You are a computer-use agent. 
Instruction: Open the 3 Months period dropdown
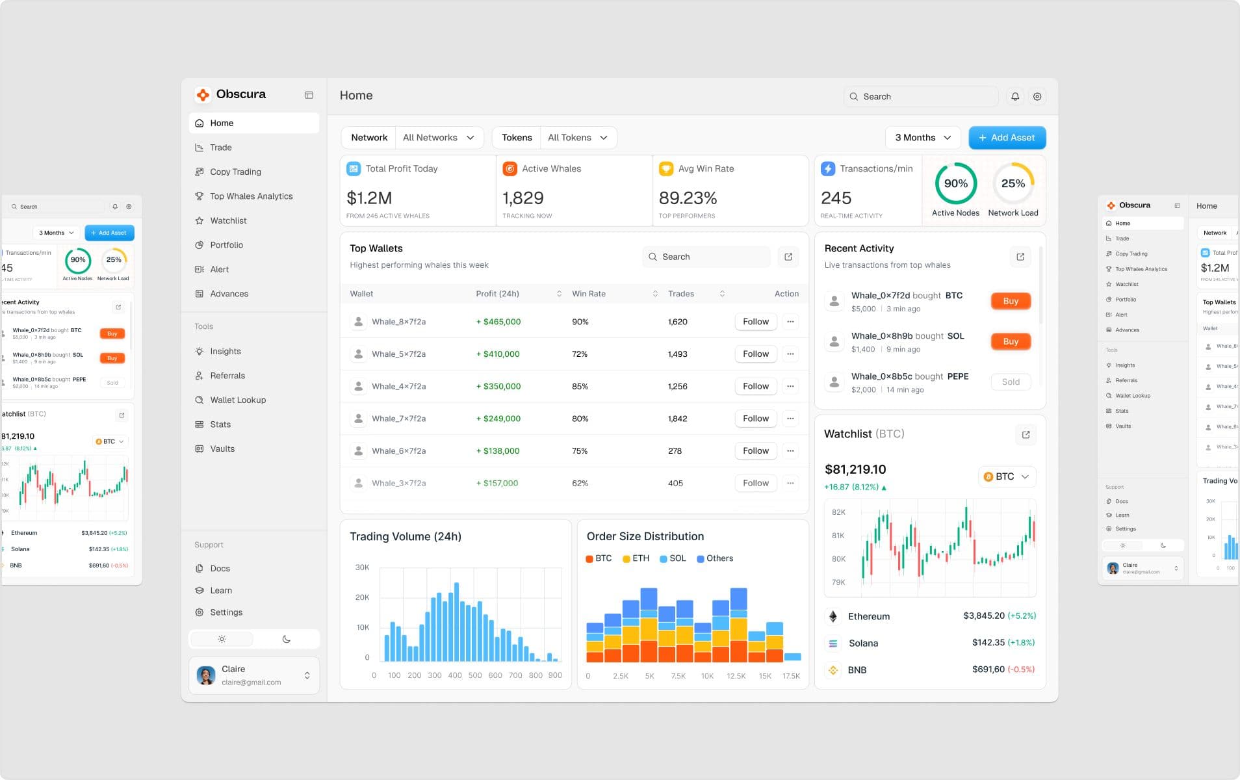pyautogui.click(x=923, y=138)
